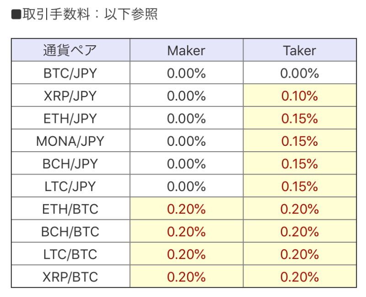Select the XRP/BTC pair cell
This screenshot has width=366, height=297.
pos(70,277)
